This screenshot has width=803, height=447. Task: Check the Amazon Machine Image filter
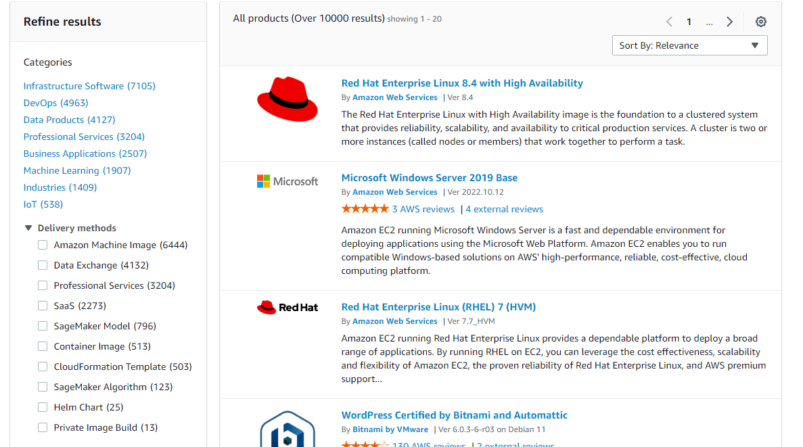pos(43,245)
